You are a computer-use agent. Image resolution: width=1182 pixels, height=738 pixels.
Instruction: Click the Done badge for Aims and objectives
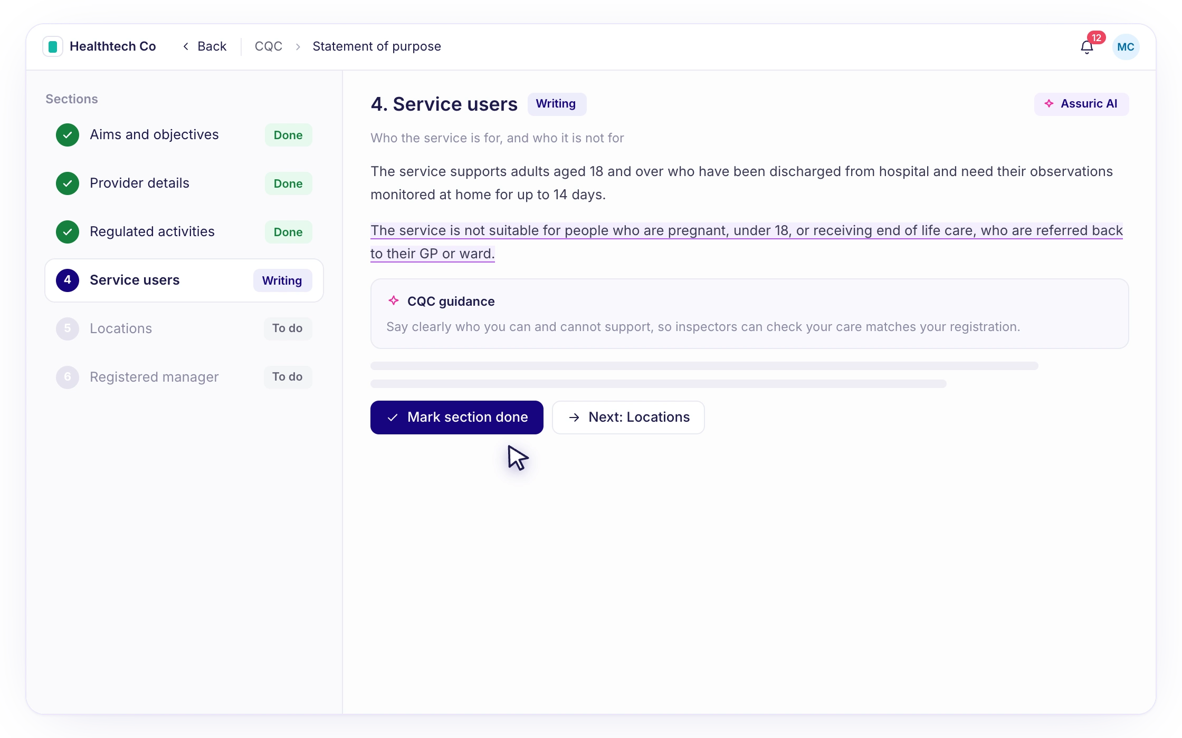coord(288,135)
